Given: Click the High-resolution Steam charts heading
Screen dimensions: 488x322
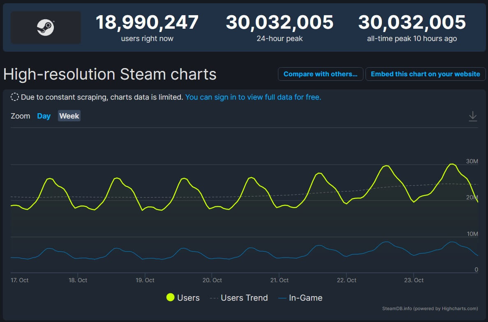Looking at the screenshot, I should (110, 74).
